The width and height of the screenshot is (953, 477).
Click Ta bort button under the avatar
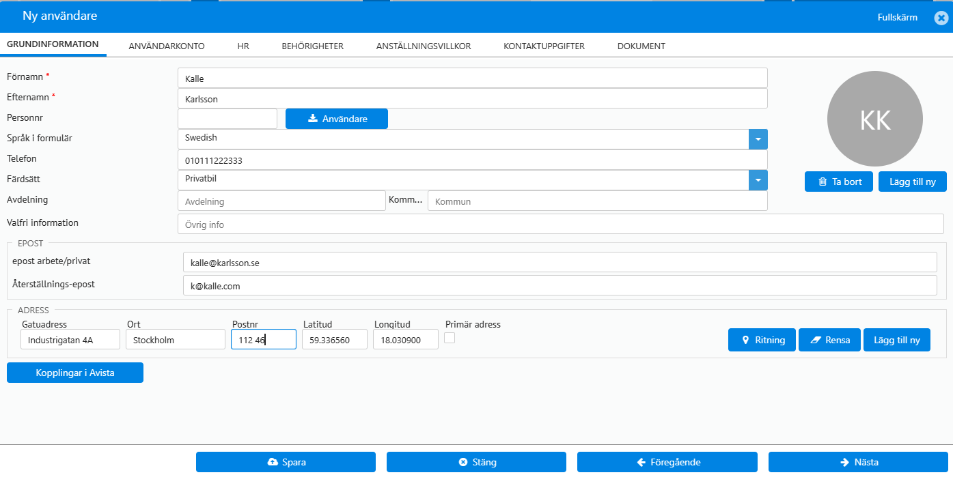(x=838, y=182)
